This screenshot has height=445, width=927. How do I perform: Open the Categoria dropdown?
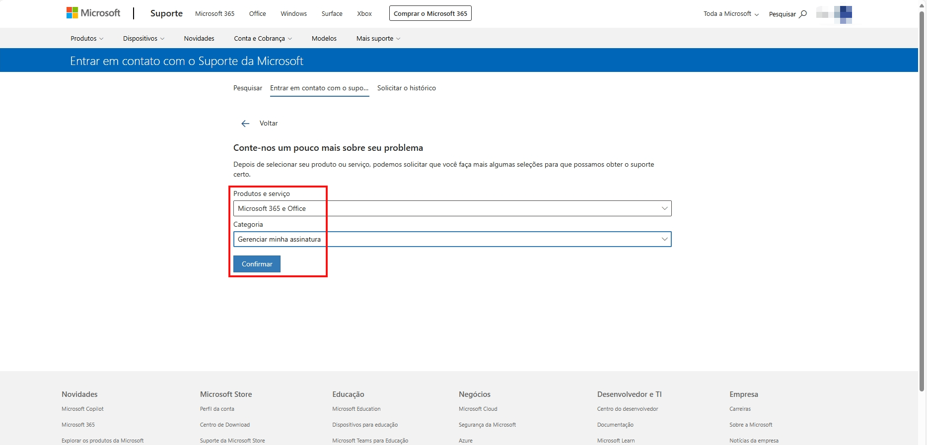point(452,239)
